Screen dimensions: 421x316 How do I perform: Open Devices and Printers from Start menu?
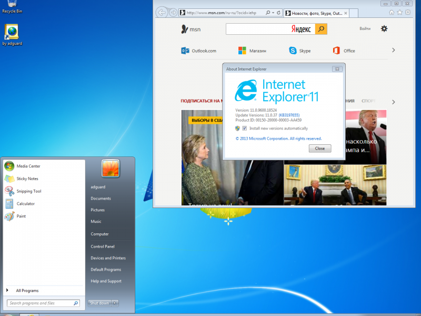click(x=108, y=258)
